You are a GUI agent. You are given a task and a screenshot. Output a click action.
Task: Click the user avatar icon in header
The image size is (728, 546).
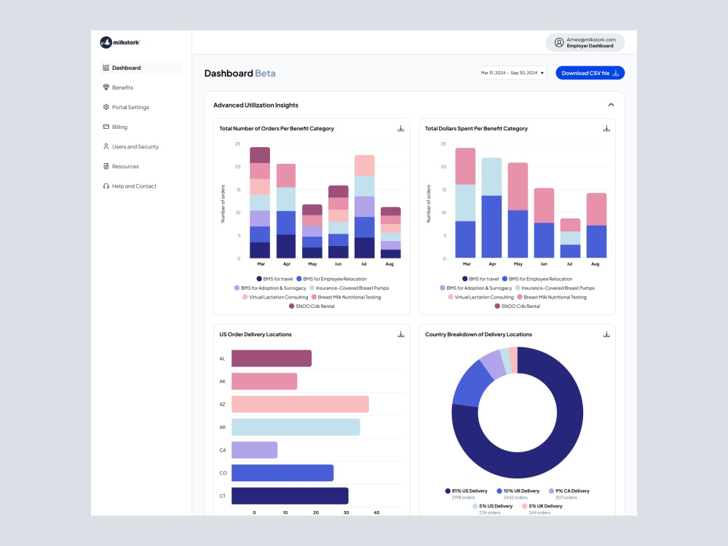coord(559,43)
